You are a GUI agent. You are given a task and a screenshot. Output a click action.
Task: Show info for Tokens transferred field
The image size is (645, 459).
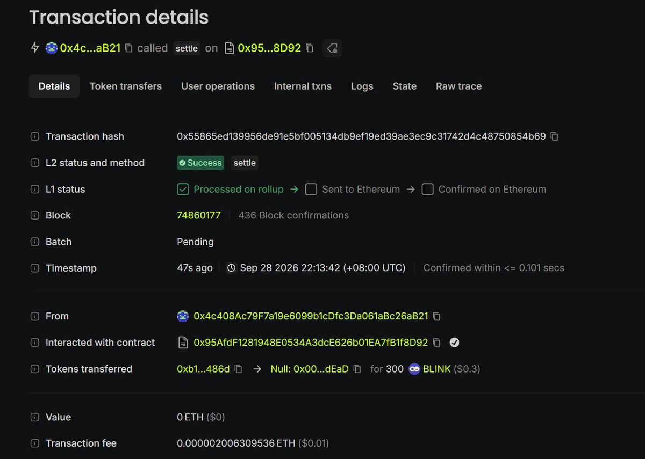pos(35,369)
